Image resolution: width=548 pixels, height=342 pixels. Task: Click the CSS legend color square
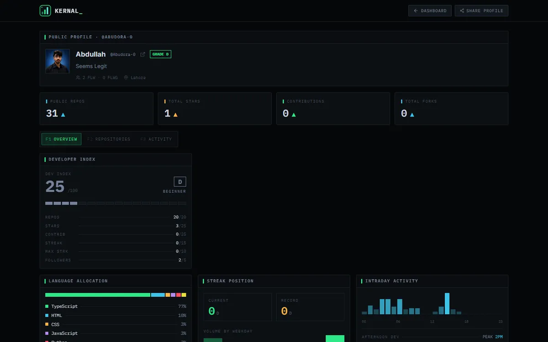(47, 324)
